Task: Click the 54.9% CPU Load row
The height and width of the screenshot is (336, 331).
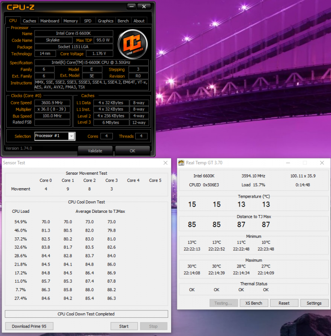Action: [x=65, y=222]
